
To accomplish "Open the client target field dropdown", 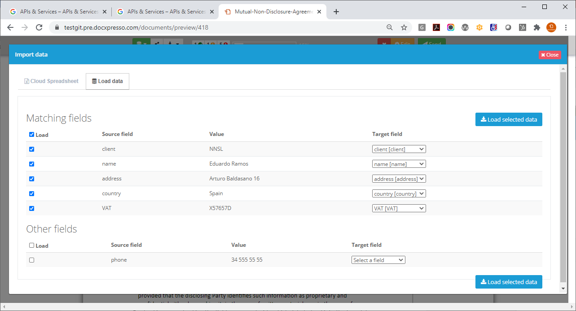I will point(399,149).
